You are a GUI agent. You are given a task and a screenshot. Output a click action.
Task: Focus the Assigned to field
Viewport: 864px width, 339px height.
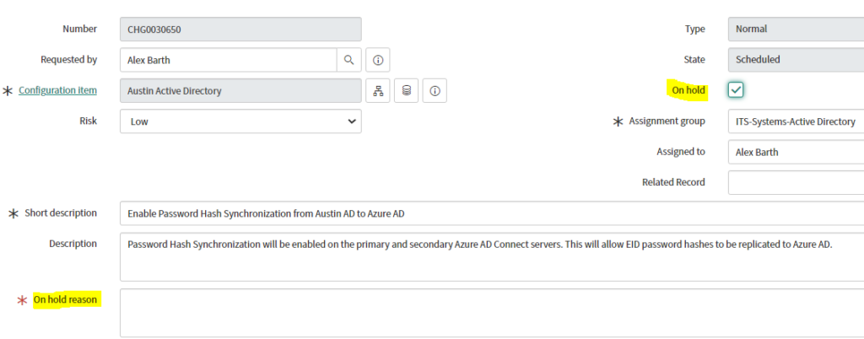click(x=795, y=153)
